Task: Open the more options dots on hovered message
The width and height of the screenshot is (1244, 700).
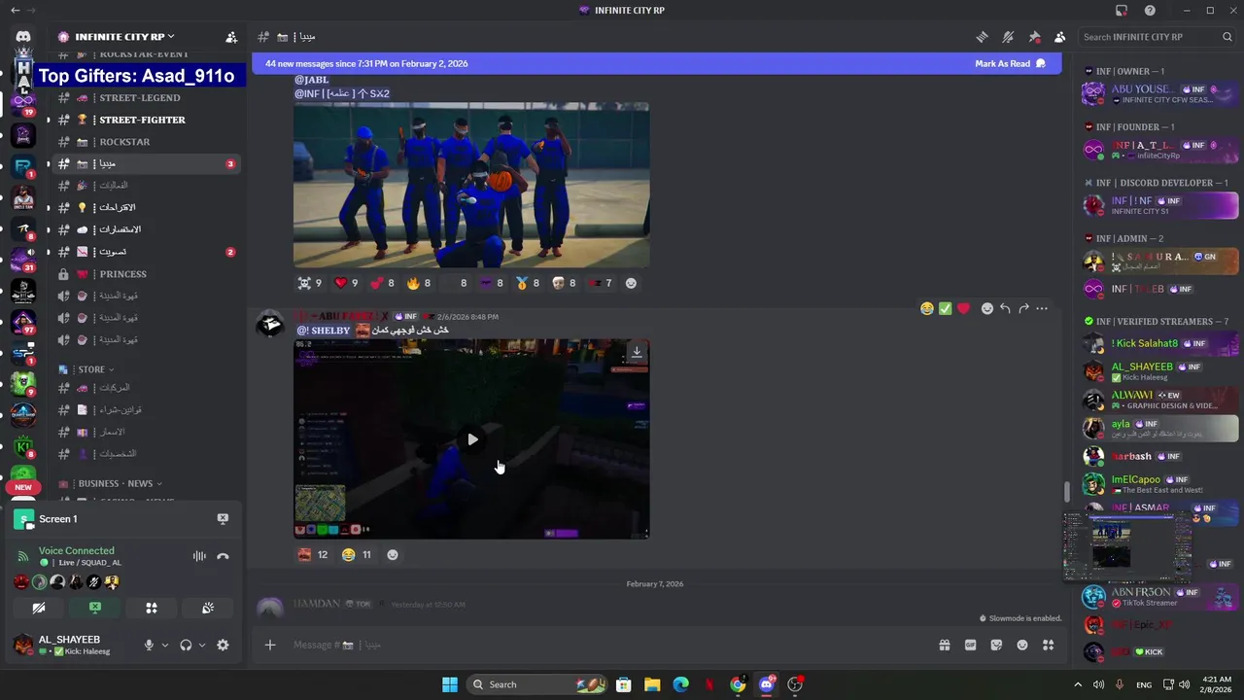Action: [1042, 308]
